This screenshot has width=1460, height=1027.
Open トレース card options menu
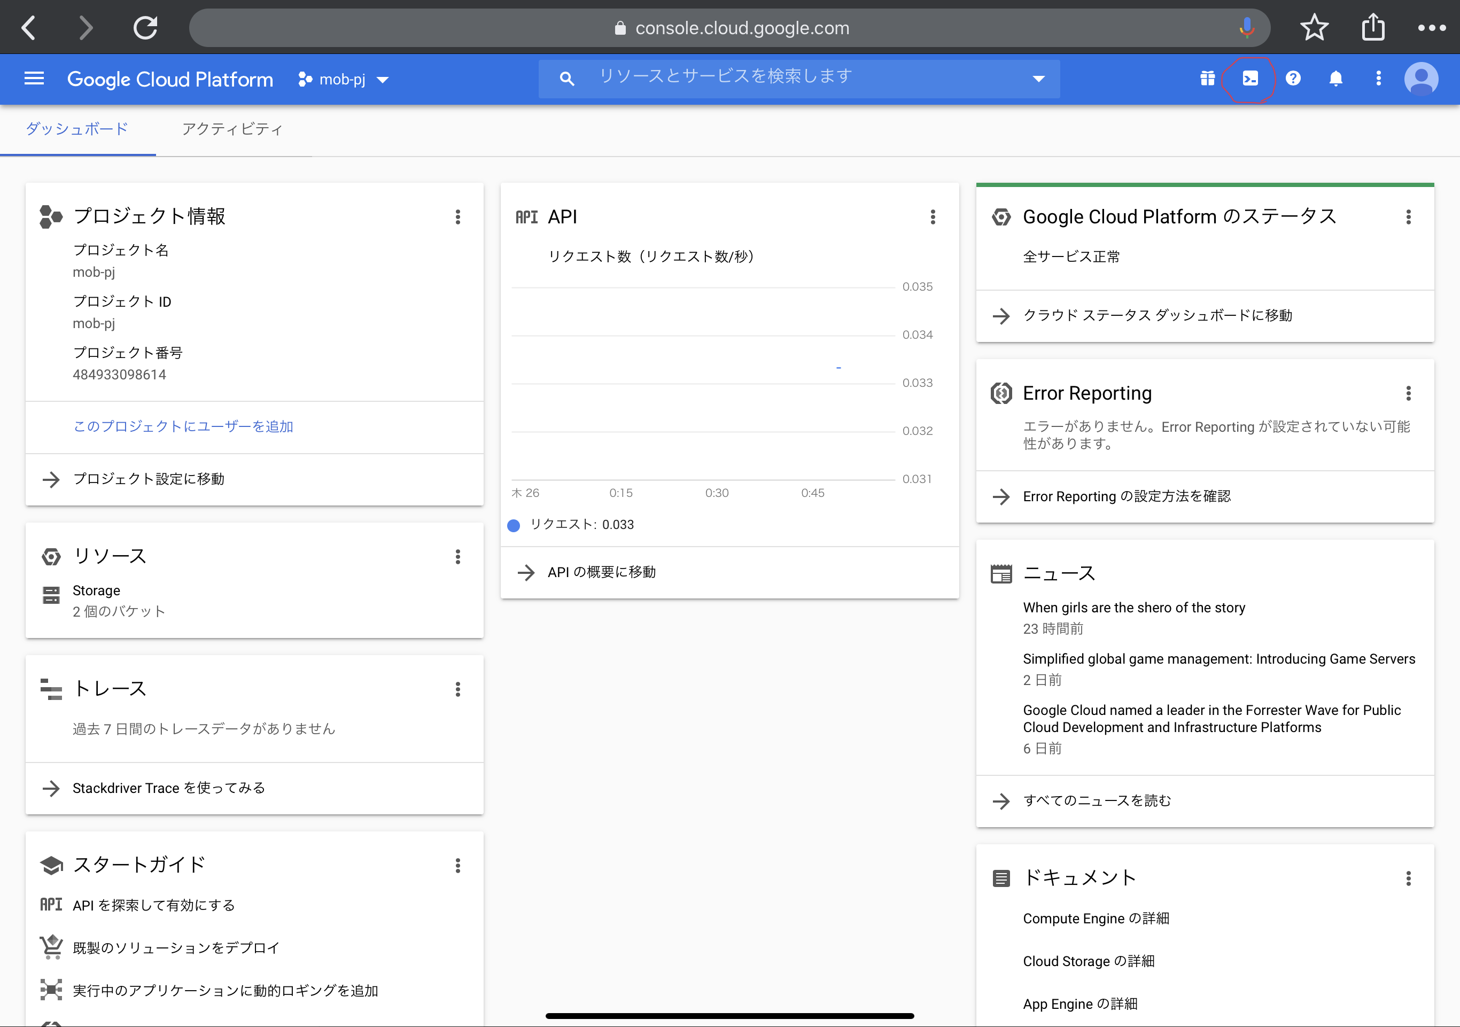pyautogui.click(x=458, y=689)
